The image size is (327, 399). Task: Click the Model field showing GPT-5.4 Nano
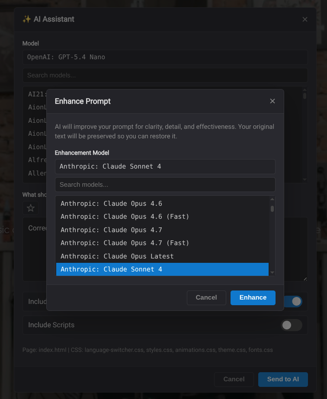[x=165, y=57]
